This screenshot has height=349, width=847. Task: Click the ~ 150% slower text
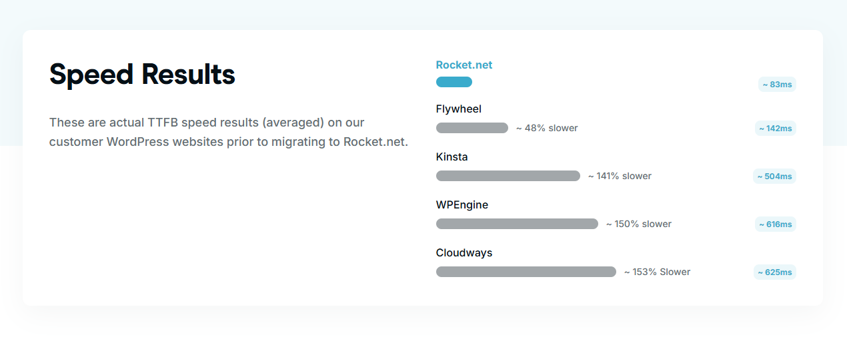click(639, 224)
